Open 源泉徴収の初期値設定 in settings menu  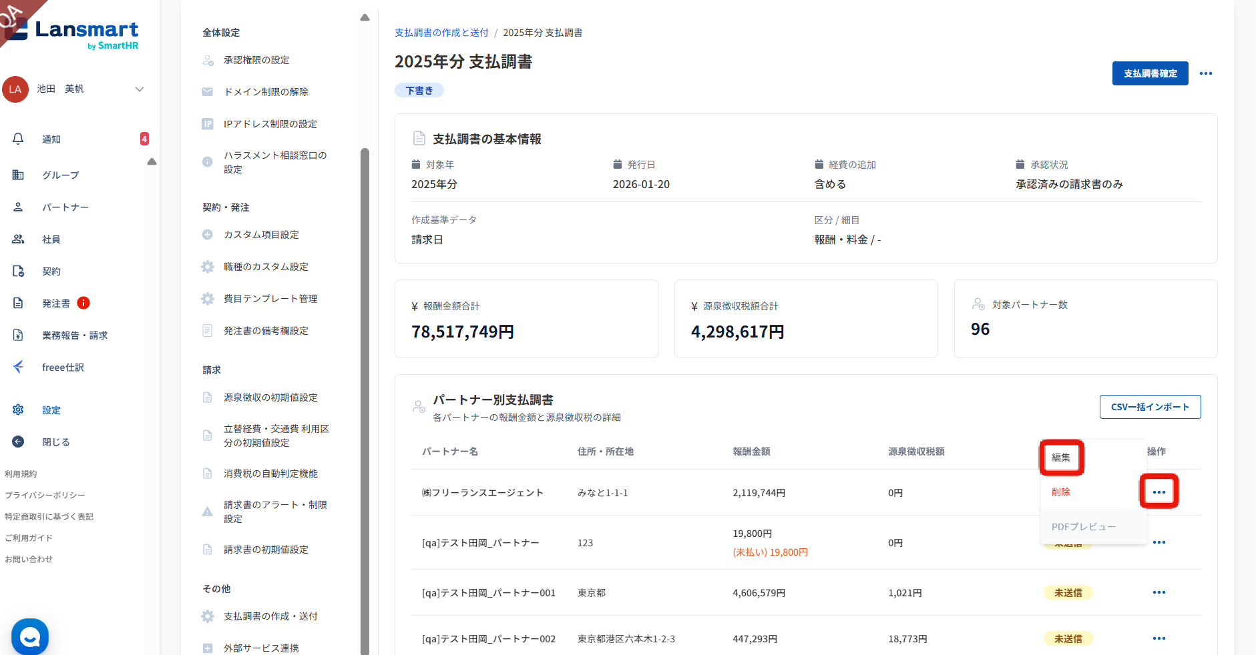click(270, 398)
